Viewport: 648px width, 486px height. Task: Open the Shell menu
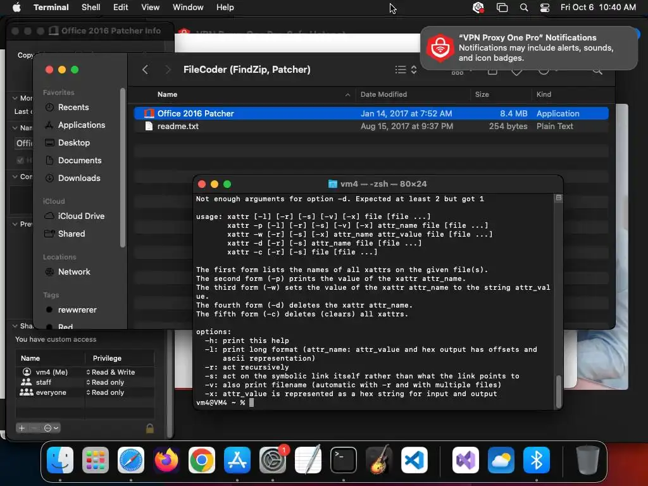click(x=91, y=8)
